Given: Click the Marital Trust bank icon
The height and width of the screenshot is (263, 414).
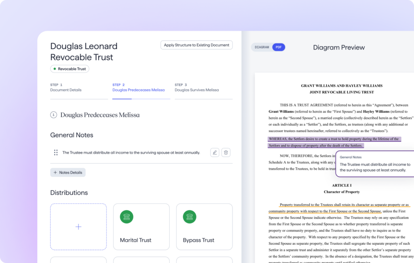Looking at the screenshot, I should pyautogui.click(x=127, y=217).
